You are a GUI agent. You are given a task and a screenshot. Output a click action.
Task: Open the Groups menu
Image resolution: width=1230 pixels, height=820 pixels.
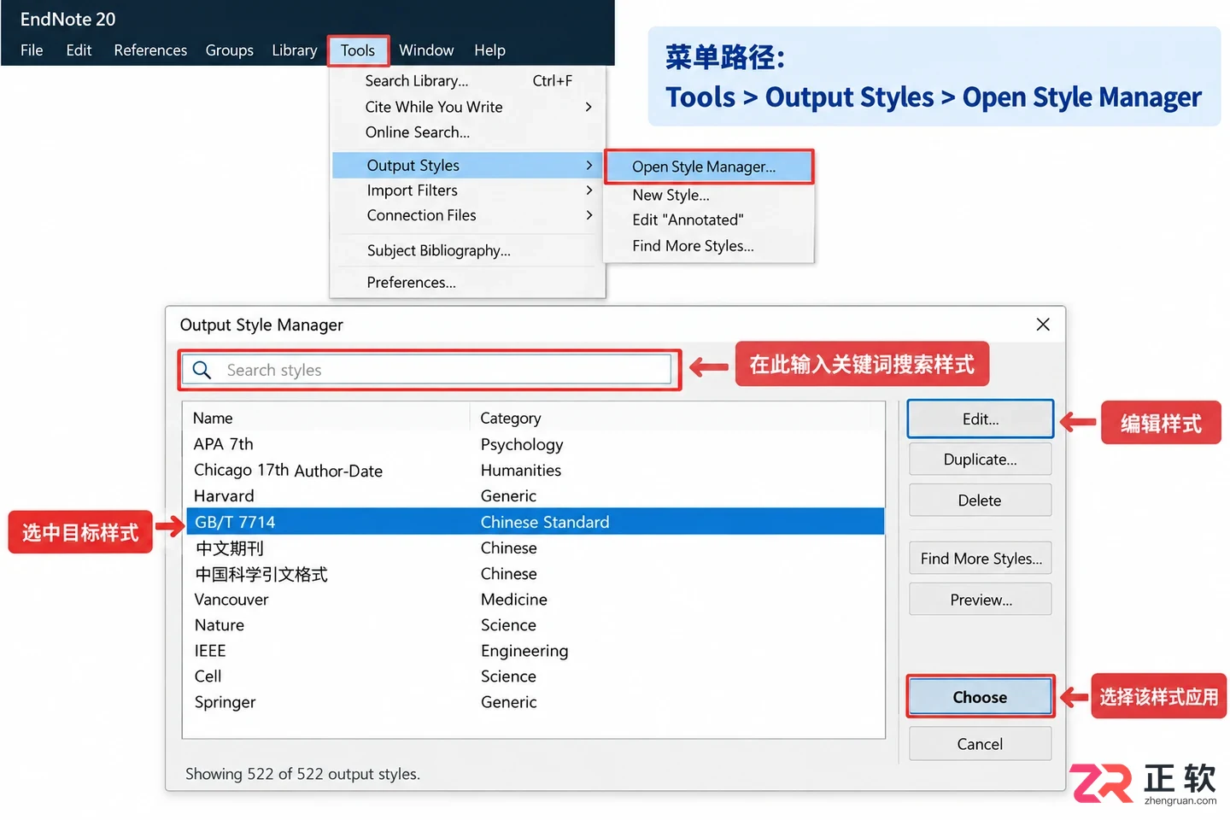(230, 50)
